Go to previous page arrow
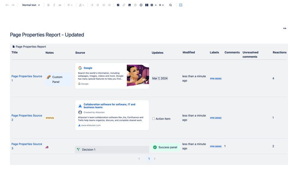 coord(139,159)
